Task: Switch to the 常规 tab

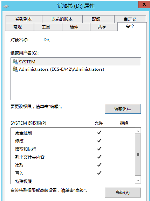Action: [20, 27]
